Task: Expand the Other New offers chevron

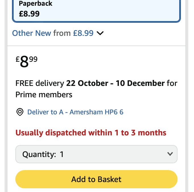Action: click(x=100, y=33)
